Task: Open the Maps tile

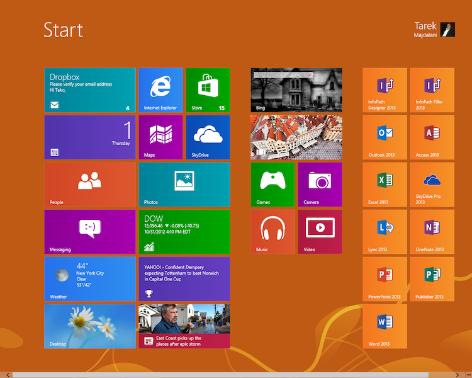Action: 160,137
